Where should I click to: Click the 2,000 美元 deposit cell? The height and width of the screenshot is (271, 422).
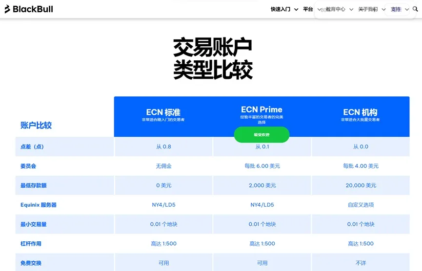(262, 185)
